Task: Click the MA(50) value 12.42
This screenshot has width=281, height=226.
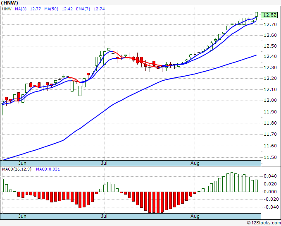Action: 67,9
